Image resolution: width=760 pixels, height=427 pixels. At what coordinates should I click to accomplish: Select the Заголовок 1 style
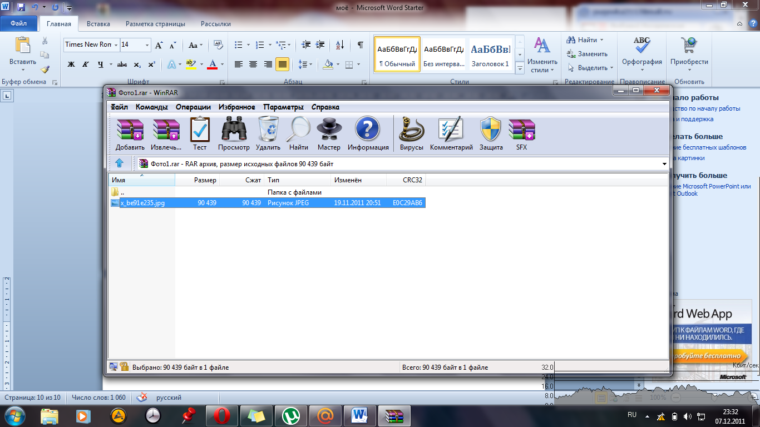tap(490, 54)
